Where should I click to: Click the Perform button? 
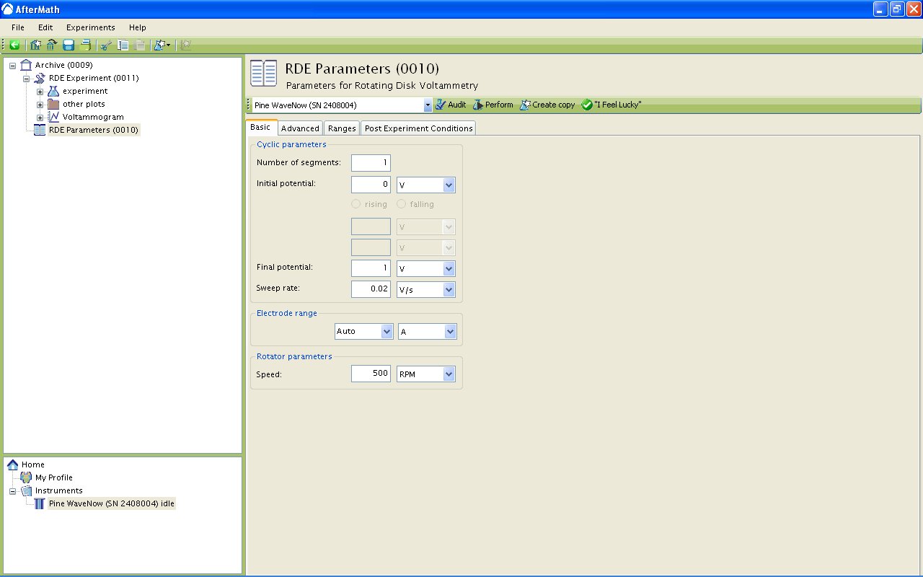493,105
